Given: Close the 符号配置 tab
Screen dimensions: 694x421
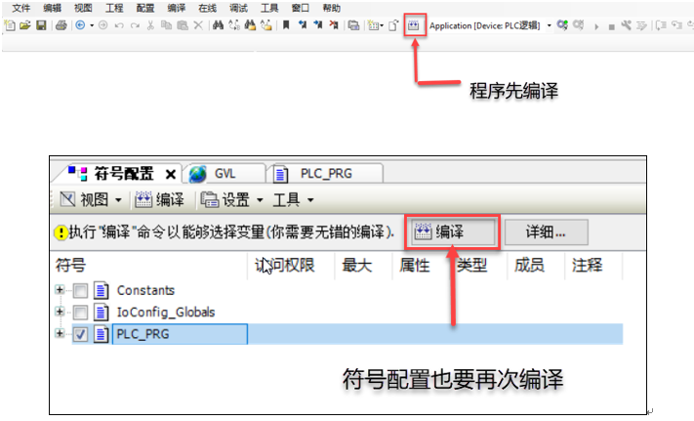Looking at the screenshot, I should coord(170,174).
